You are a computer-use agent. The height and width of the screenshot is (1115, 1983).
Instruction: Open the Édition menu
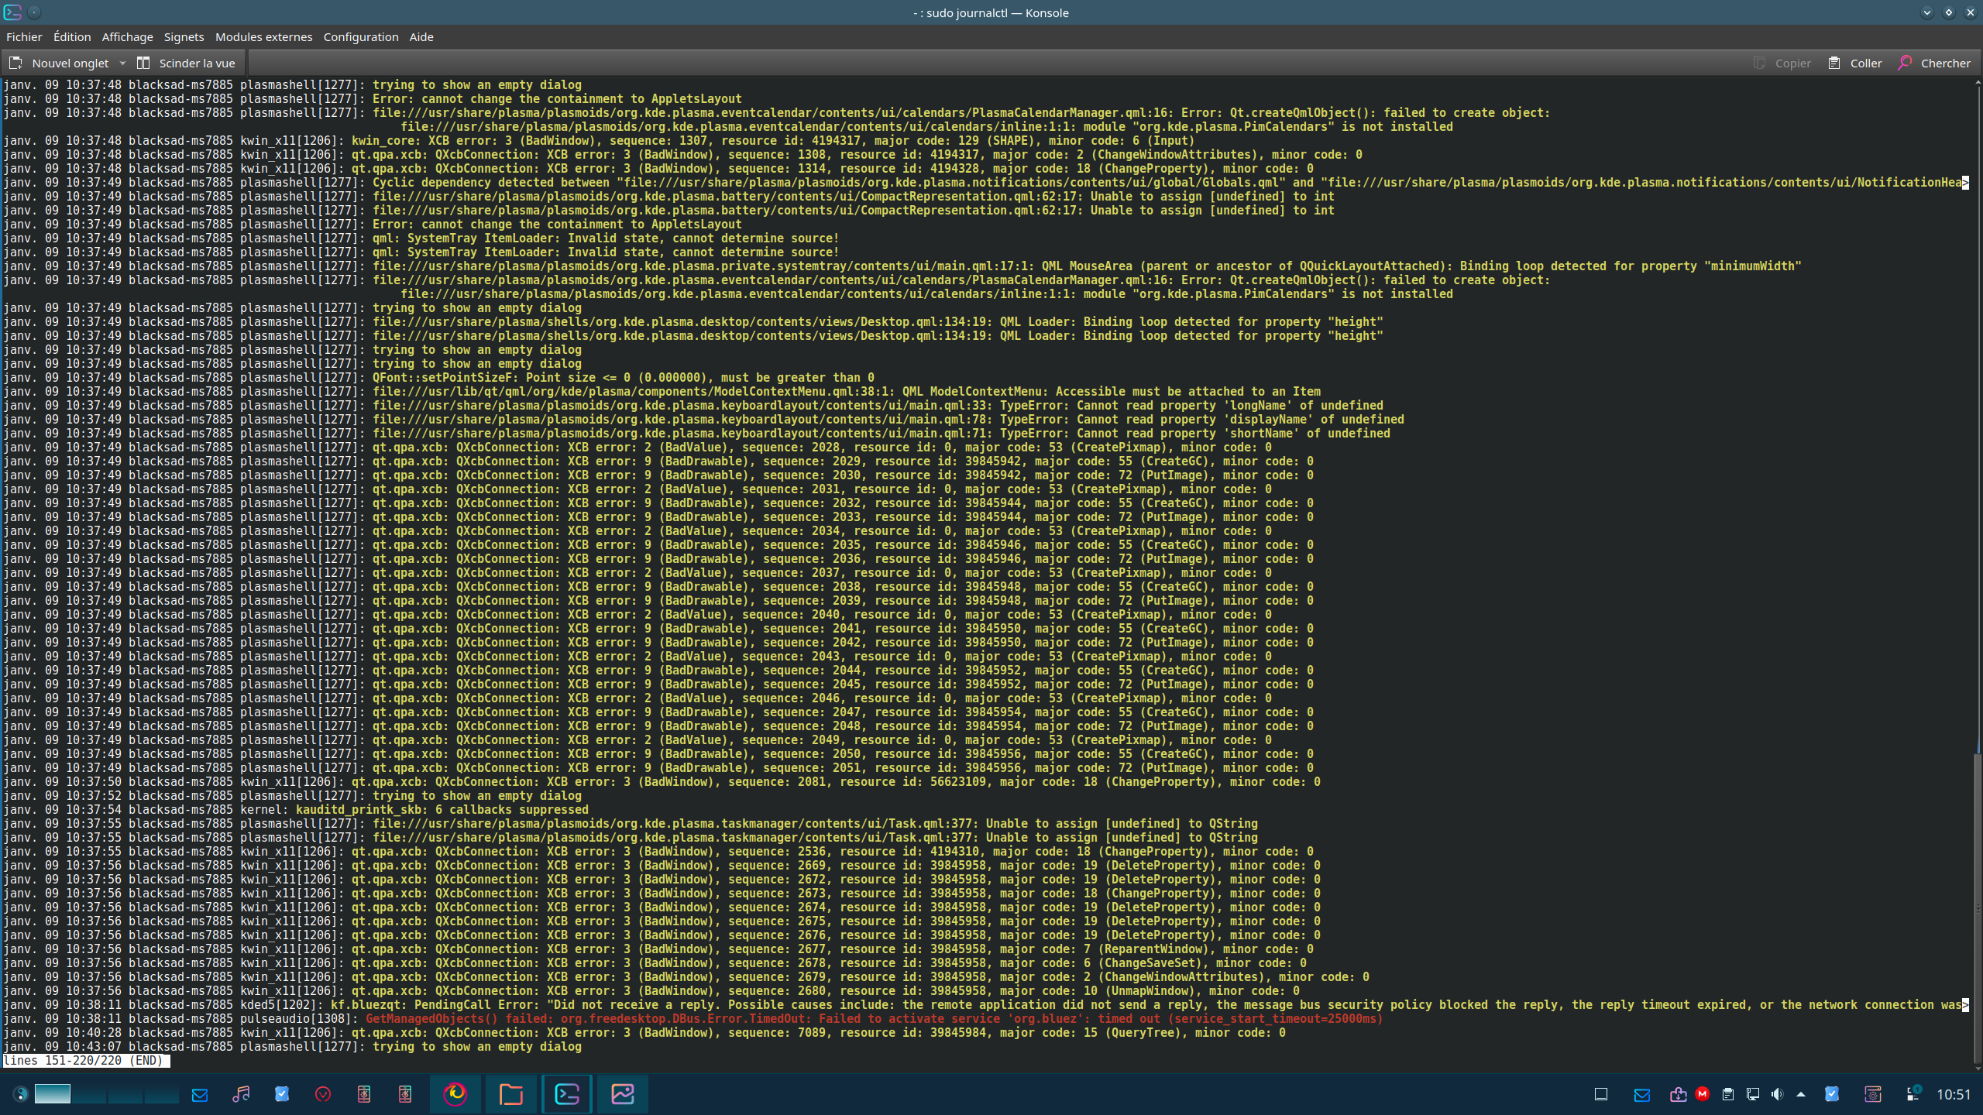coord(72,36)
